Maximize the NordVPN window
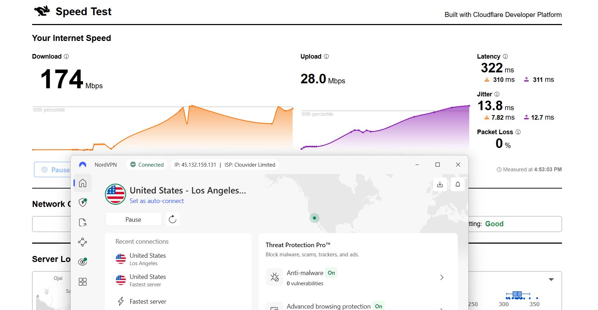 438,165
